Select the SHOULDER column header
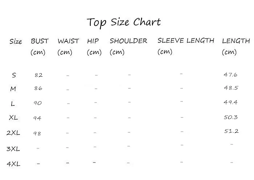The height and width of the screenshot is (180, 254). click(x=128, y=47)
